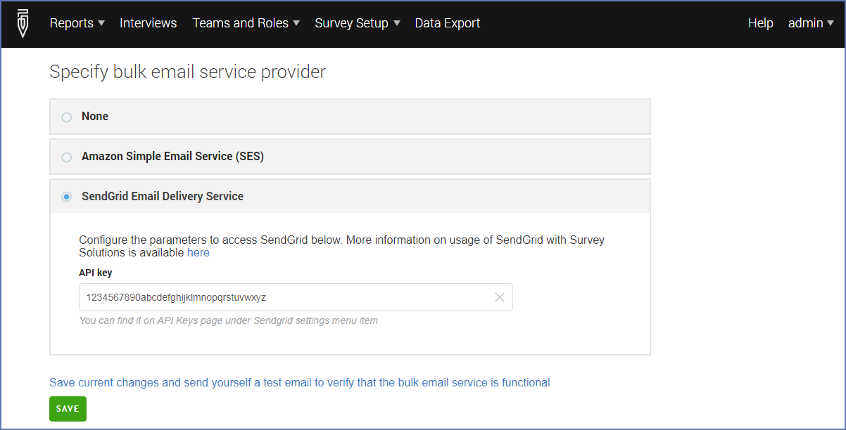Viewport: 846px width, 430px height.
Task: Click the Survey Solutions logo icon
Action: point(23,23)
